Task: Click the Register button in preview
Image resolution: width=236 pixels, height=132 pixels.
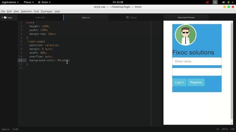Action: (x=196, y=82)
